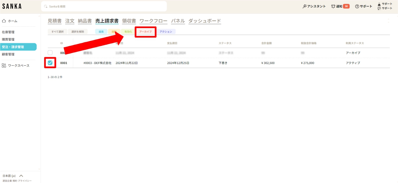Click the Support question mark icon
The width and height of the screenshot is (398, 183).
tap(357, 6)
